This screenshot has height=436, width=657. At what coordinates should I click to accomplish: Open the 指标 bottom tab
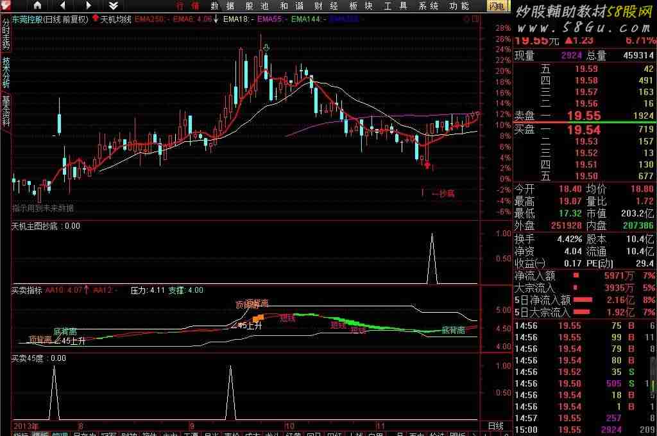[x=21, y=433]
